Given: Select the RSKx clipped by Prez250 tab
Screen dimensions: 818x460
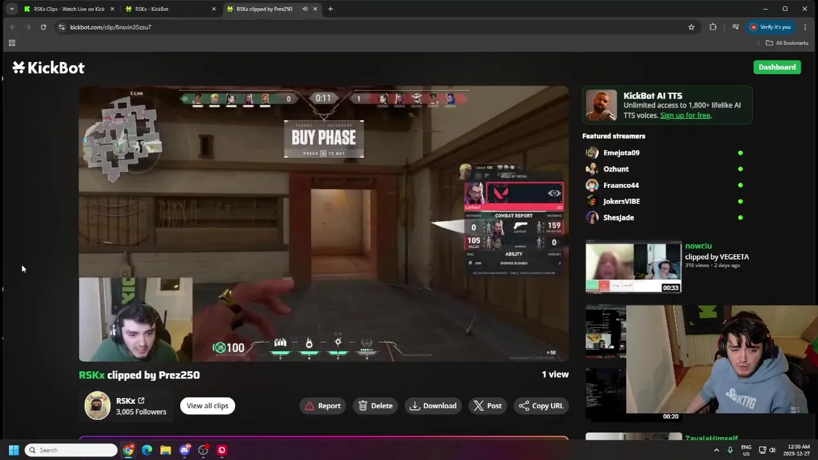Looking at the screenshot, I should (x=264, y=9).
